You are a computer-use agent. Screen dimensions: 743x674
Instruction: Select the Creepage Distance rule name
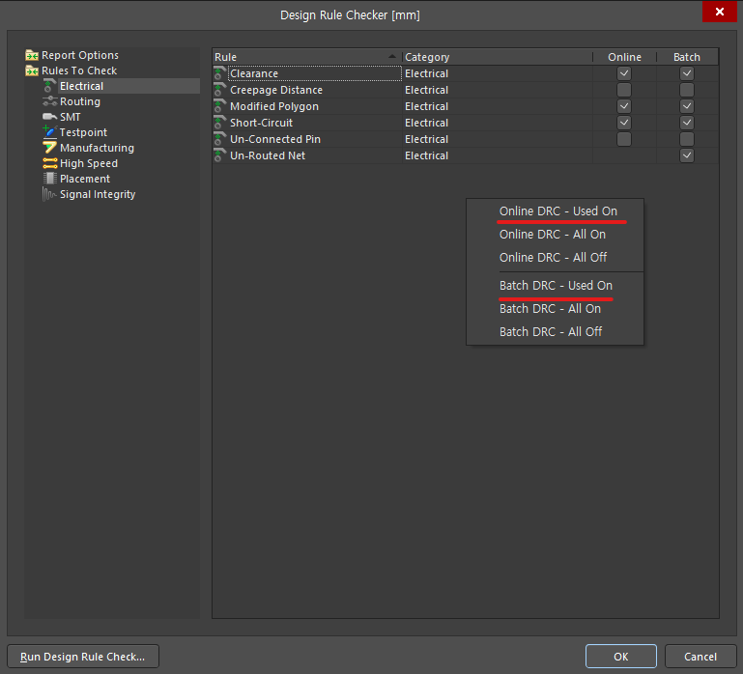click(x=276, y=90)
